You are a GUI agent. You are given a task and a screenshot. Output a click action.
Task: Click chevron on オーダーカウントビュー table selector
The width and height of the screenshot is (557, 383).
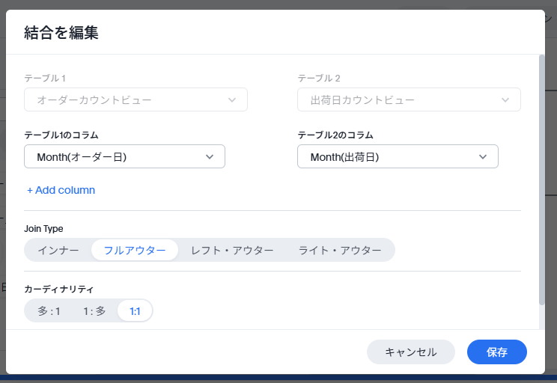pos(232,100)
